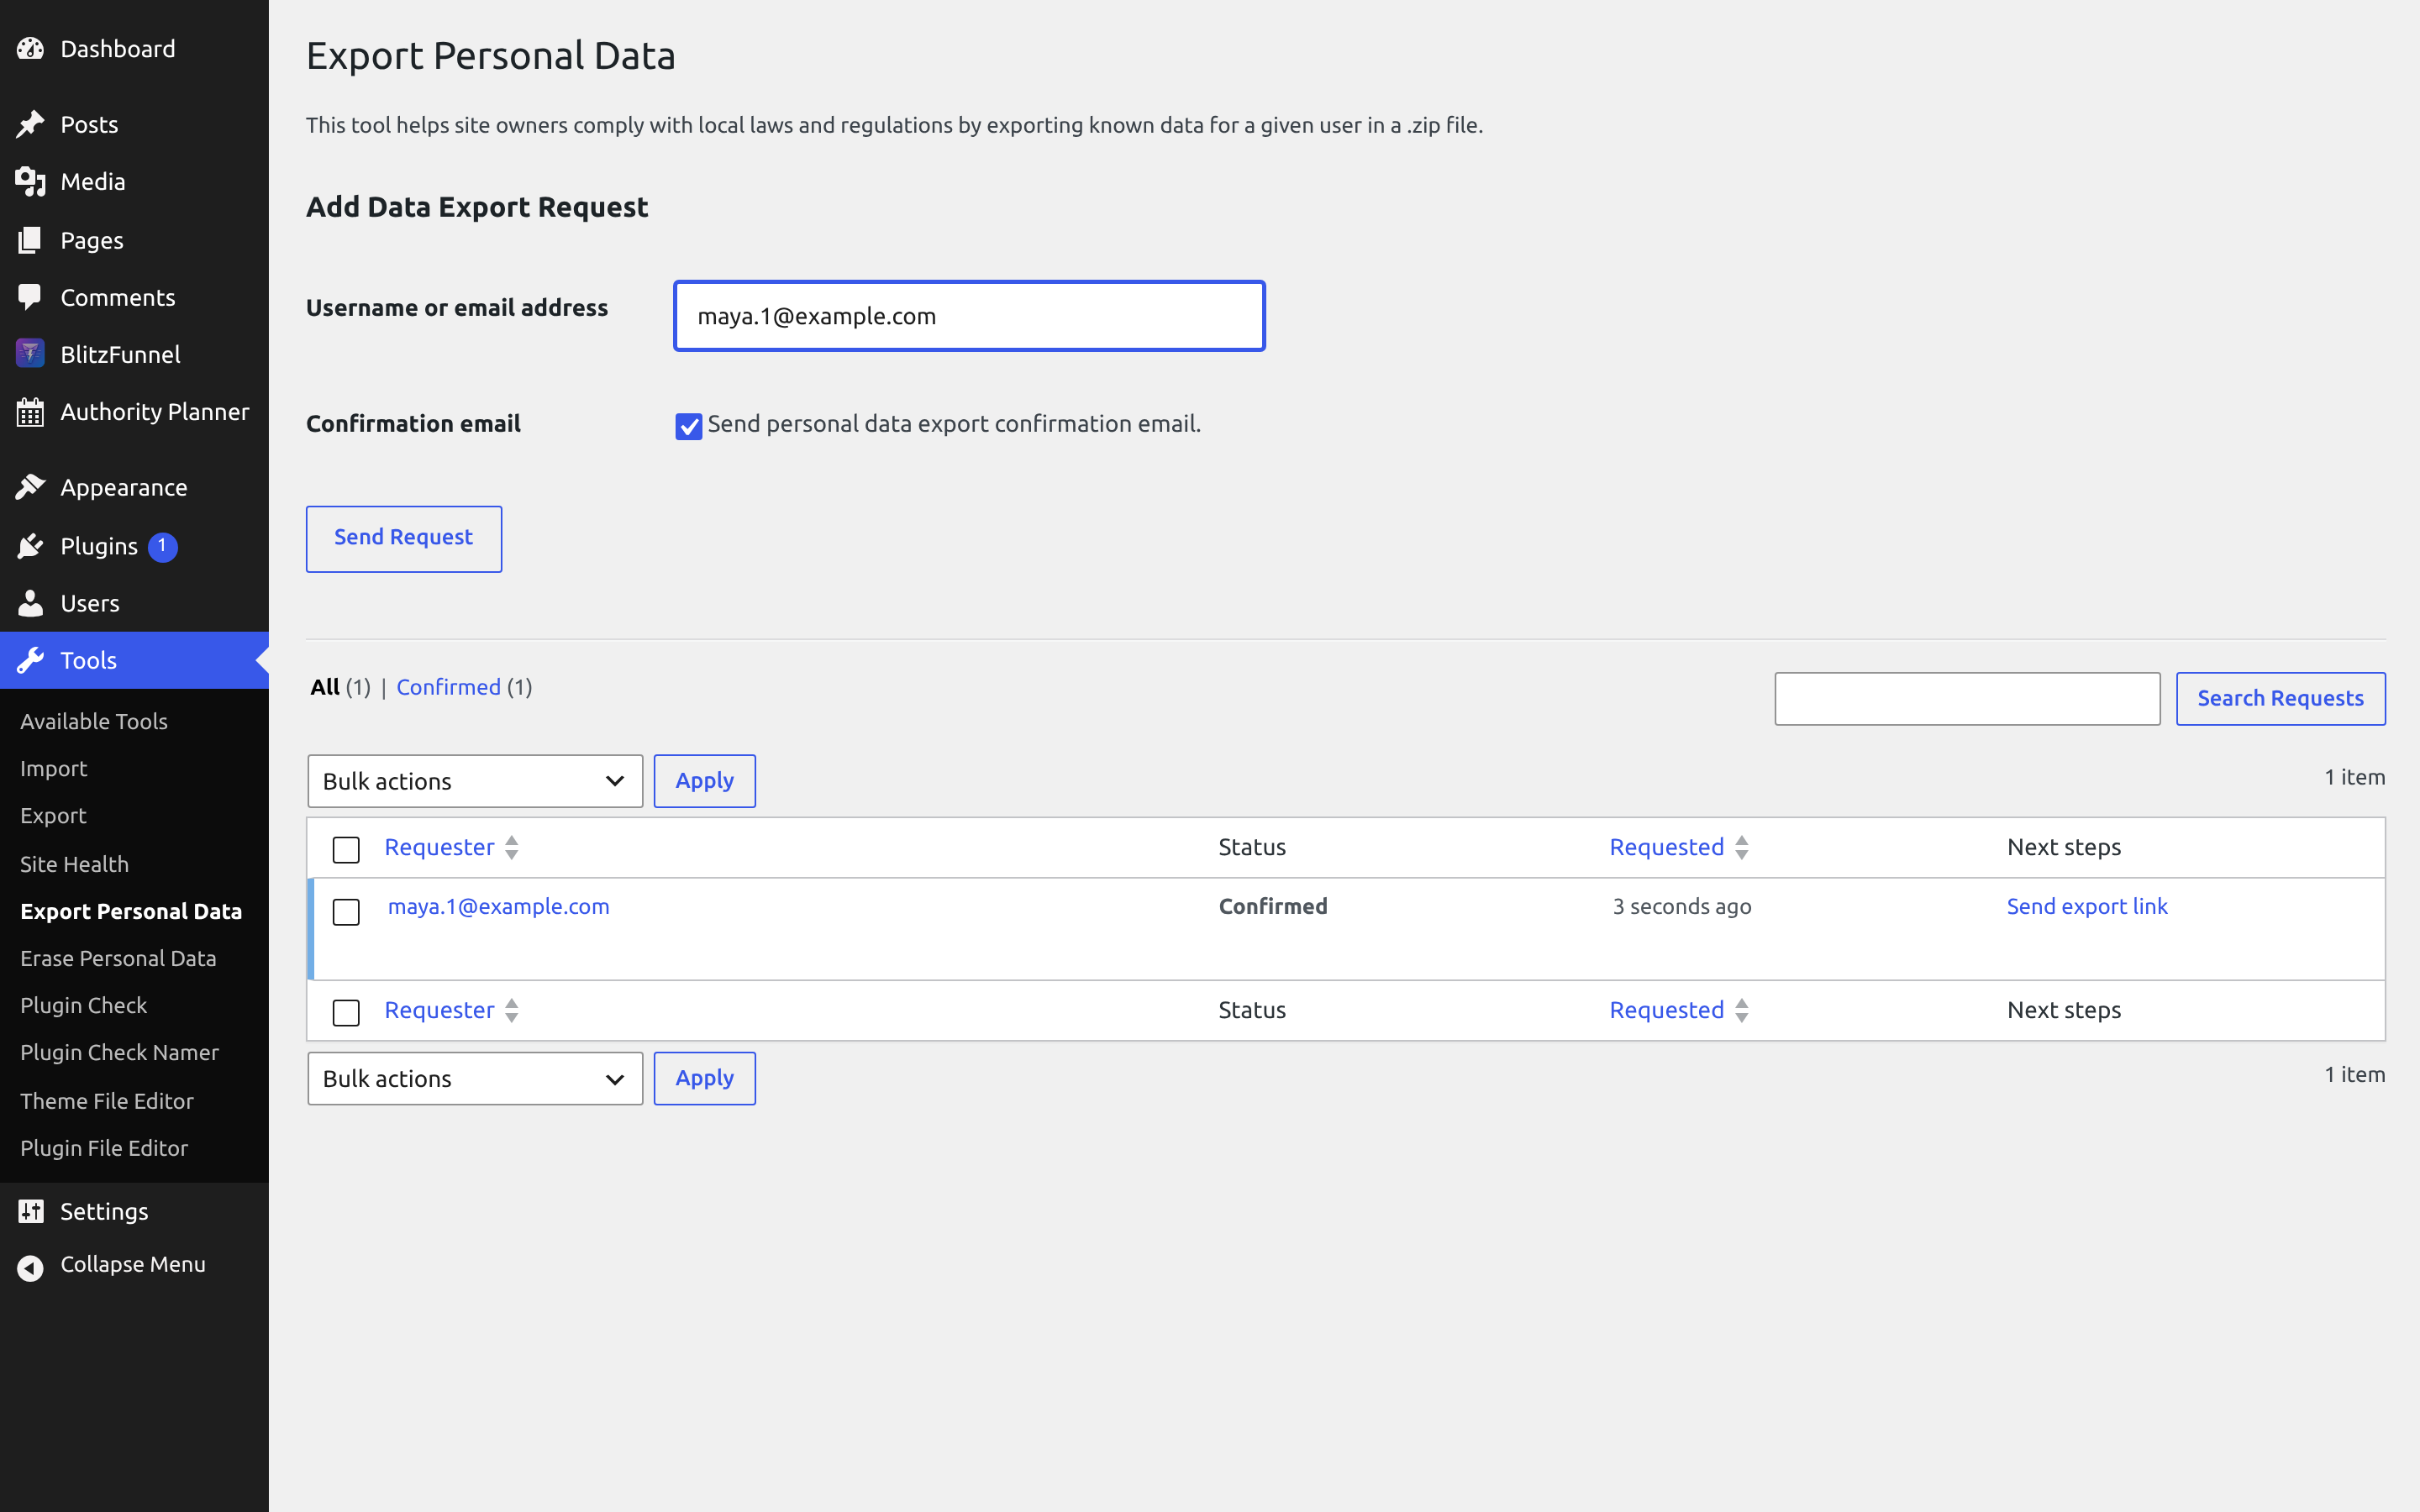Focus the Username or email address field
Image resolution: width=2420 pixels, height=1512 pixels.
click(969, 316)
